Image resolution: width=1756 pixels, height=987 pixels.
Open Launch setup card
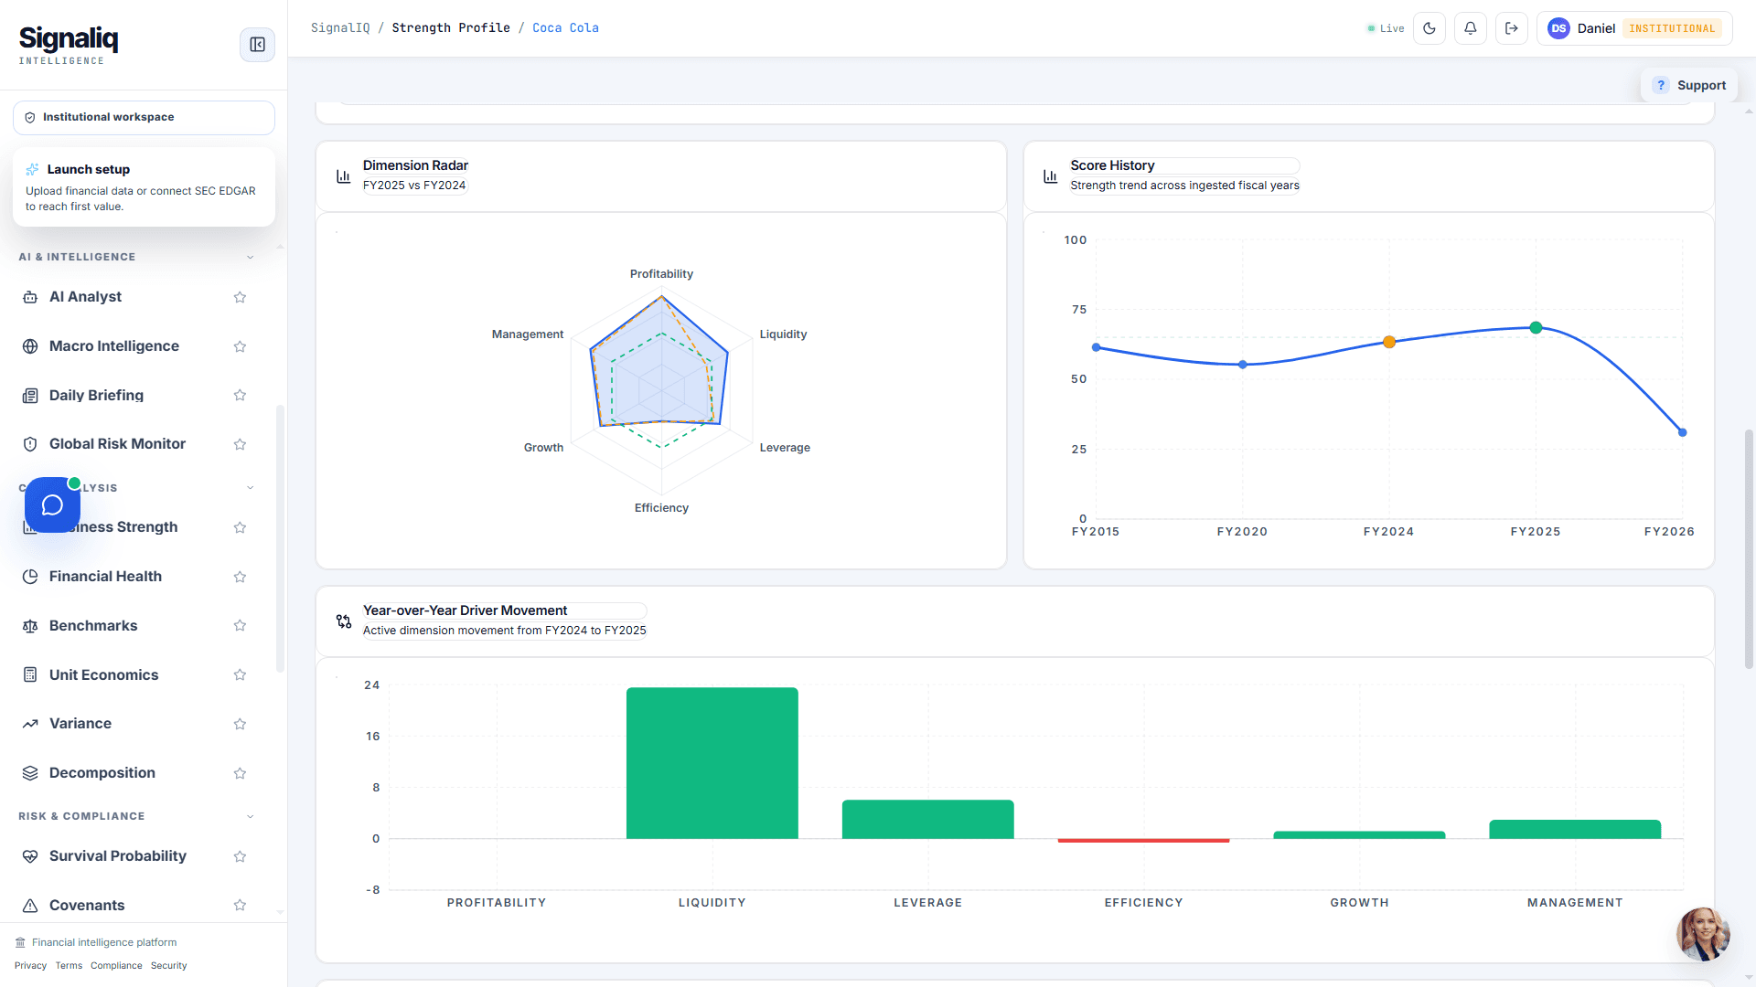coord(144,186)
